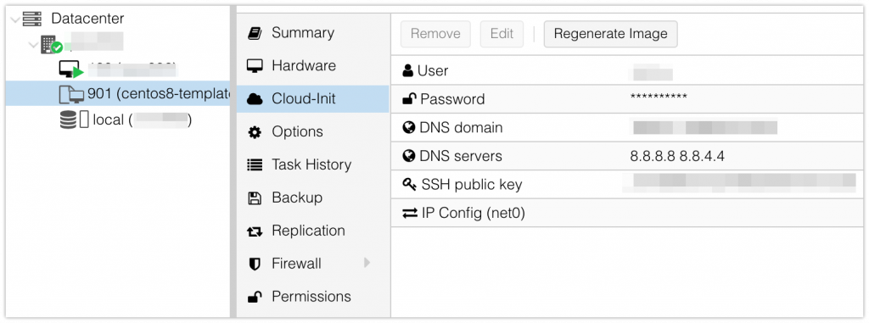
Task: Click the Summary book icon
Action: (255, 33)
